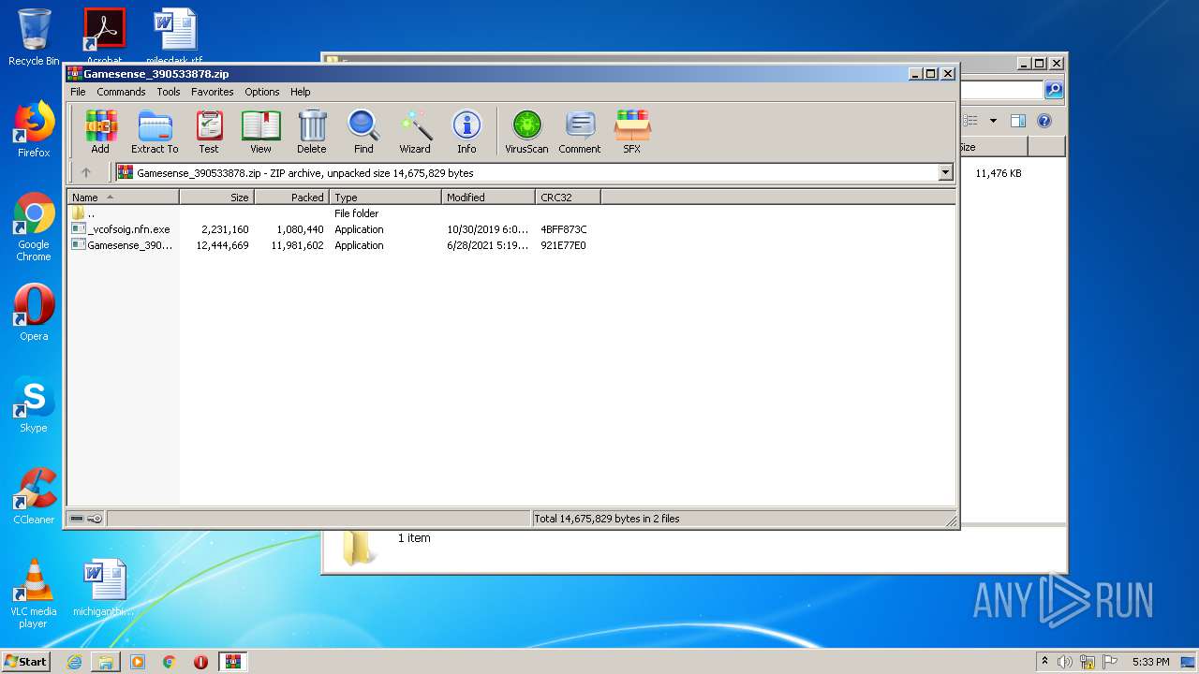Open the File menu

click(78, 92)
